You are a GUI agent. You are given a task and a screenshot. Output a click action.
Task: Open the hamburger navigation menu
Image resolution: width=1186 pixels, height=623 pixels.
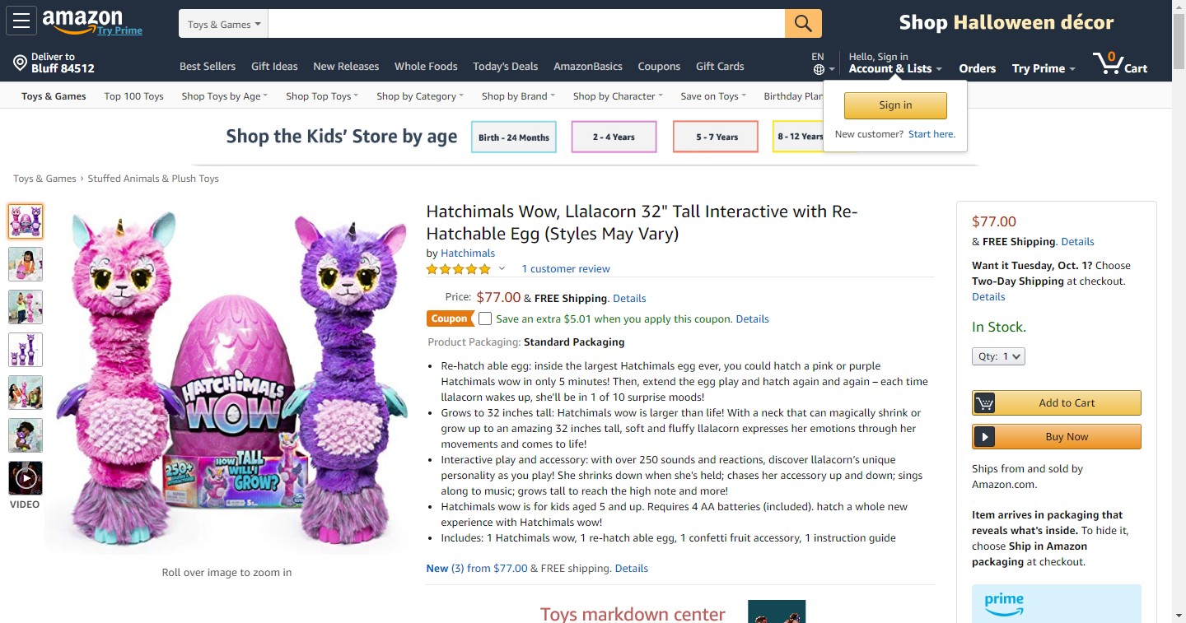(x=21, y=21)
